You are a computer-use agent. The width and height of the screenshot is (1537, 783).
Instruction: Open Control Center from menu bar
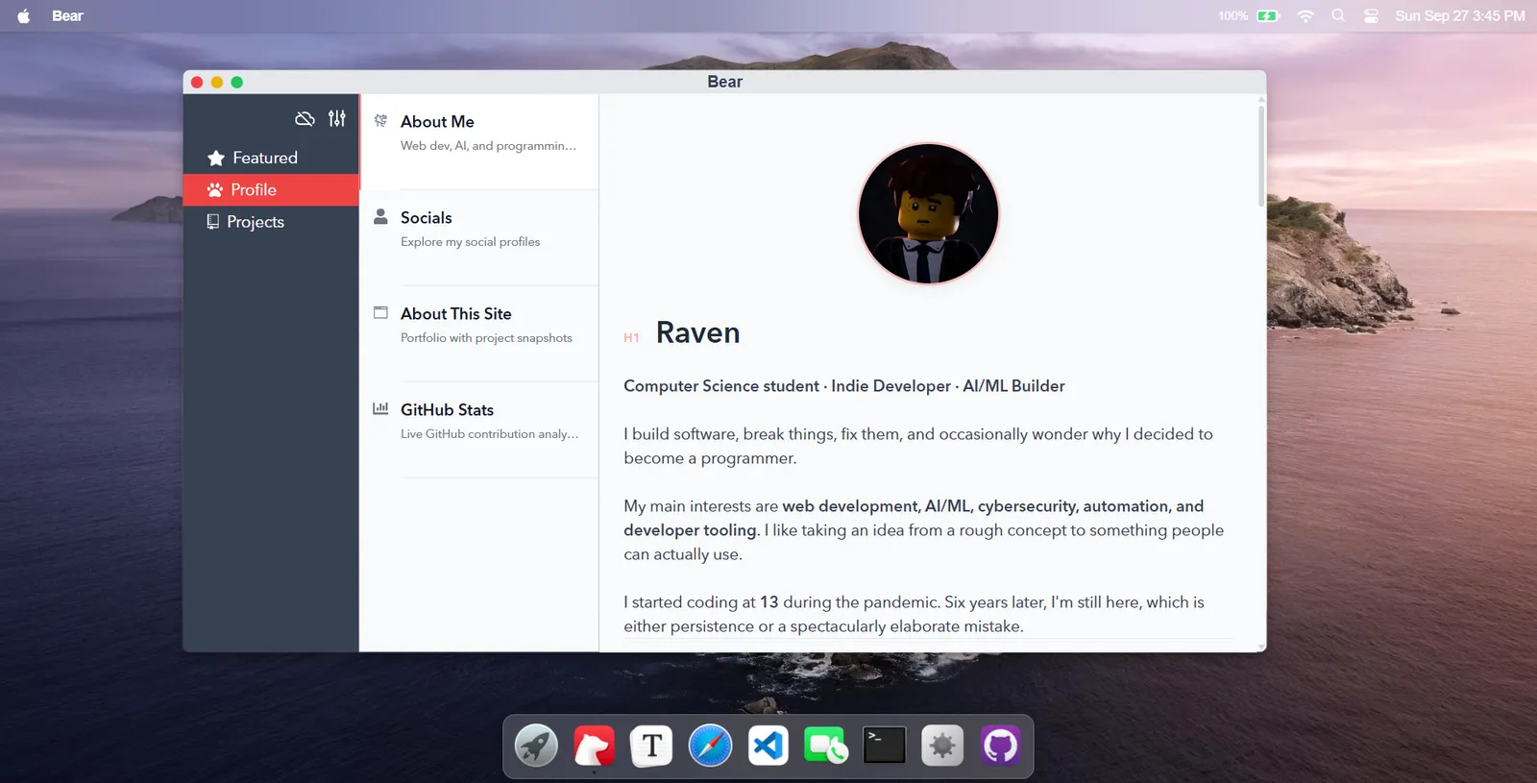(x=1372, y=16)
